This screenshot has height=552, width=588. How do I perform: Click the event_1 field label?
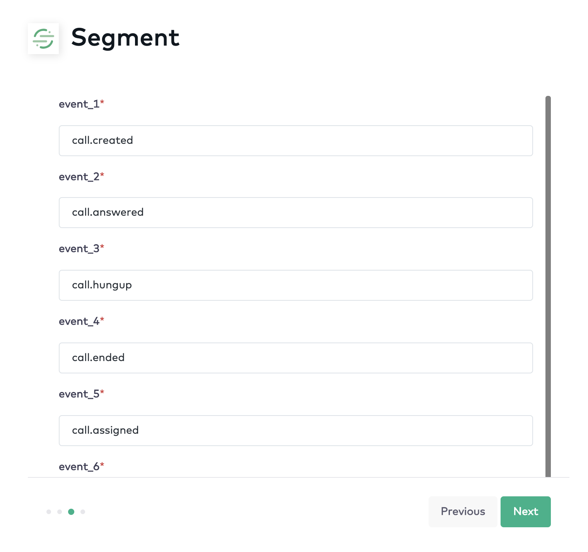point(78,104)
